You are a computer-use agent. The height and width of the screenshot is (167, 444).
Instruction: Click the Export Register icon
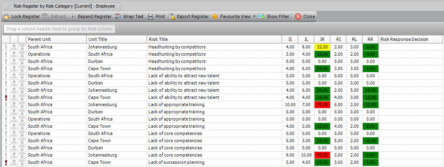coord(172,16)
